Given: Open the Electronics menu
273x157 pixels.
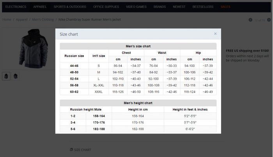Looking at the screenshot, I should (x=16, y=7).
